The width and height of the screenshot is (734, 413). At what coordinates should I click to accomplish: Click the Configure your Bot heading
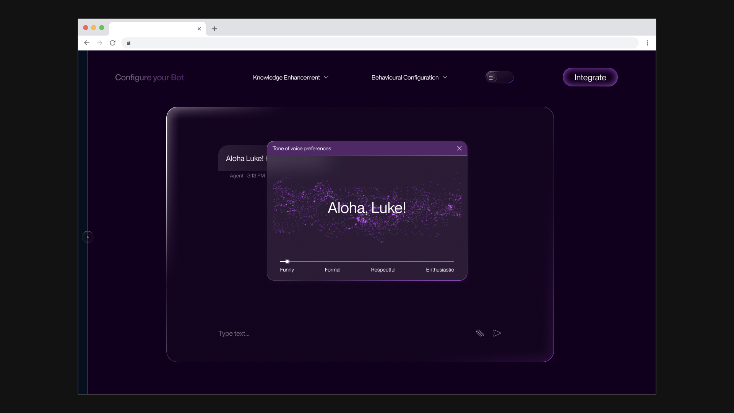[x=149, y=77]
